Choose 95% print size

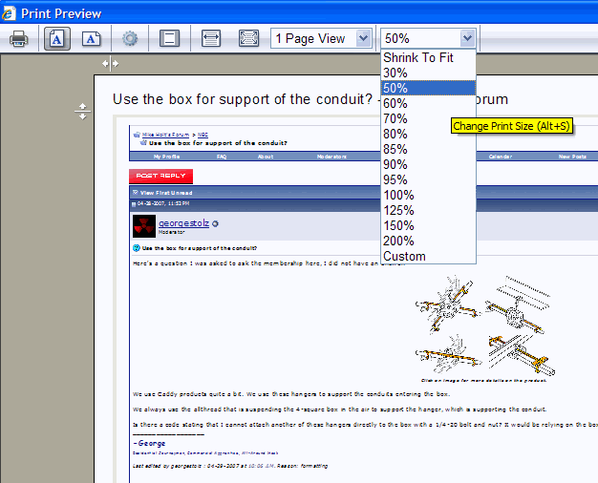428,179
